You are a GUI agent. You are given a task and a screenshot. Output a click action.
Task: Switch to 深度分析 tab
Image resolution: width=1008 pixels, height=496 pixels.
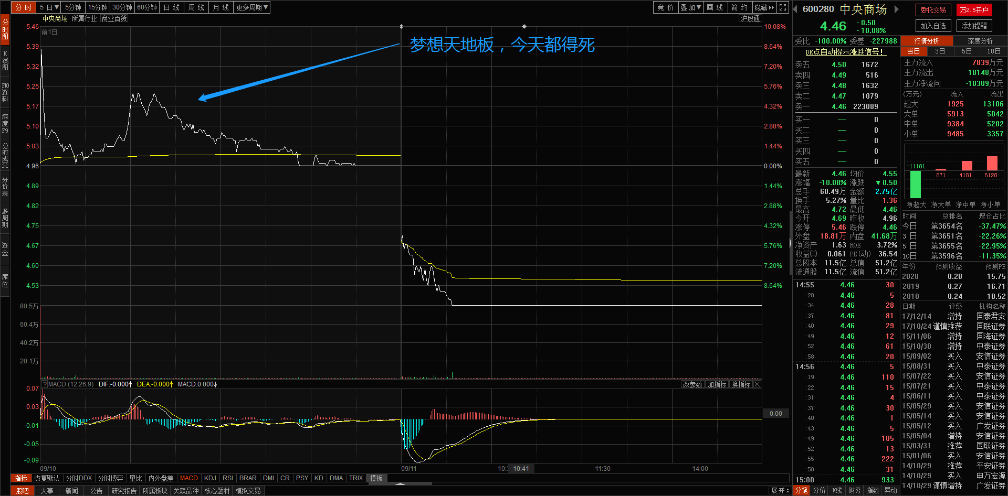980,41
